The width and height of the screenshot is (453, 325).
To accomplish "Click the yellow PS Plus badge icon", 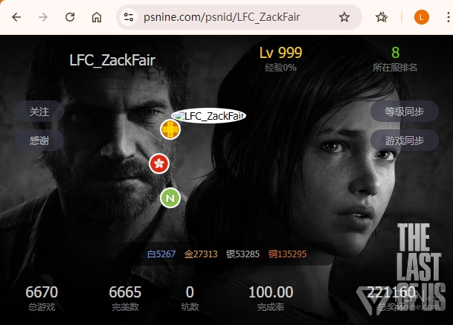I will pyautogui.click(x=170, y=129).
